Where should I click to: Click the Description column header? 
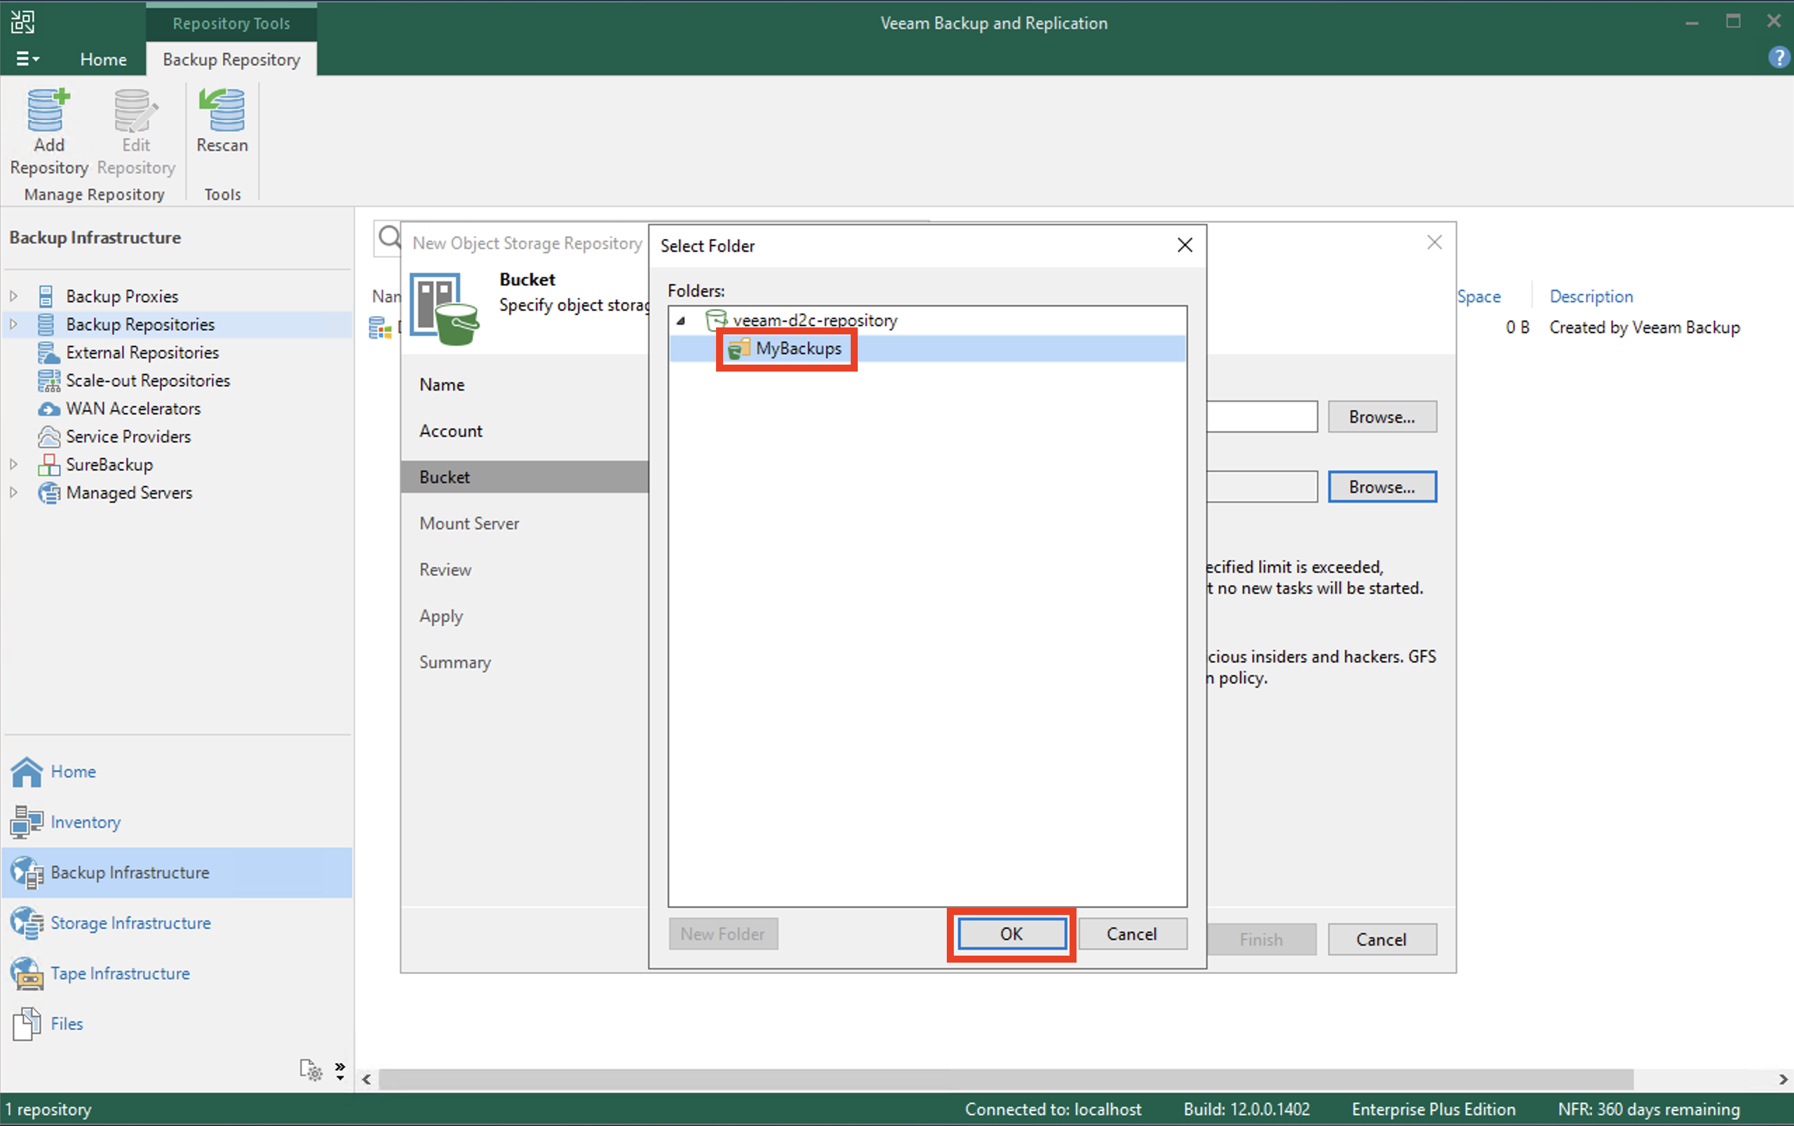tap(1591, 297)
